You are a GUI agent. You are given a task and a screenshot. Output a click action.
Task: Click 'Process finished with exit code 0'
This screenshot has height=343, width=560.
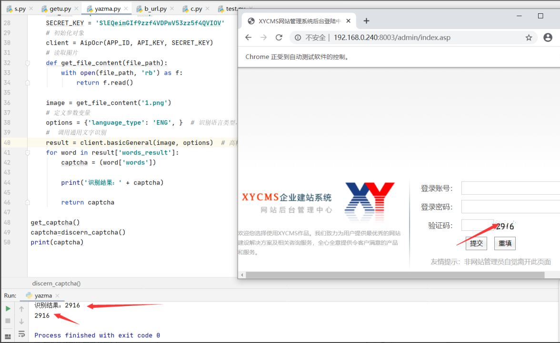click(97, 335)
